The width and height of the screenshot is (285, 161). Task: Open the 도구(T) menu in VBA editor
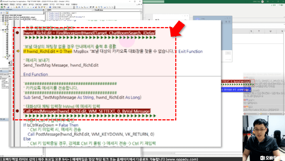pyautogui.click(x=52, y=4)
